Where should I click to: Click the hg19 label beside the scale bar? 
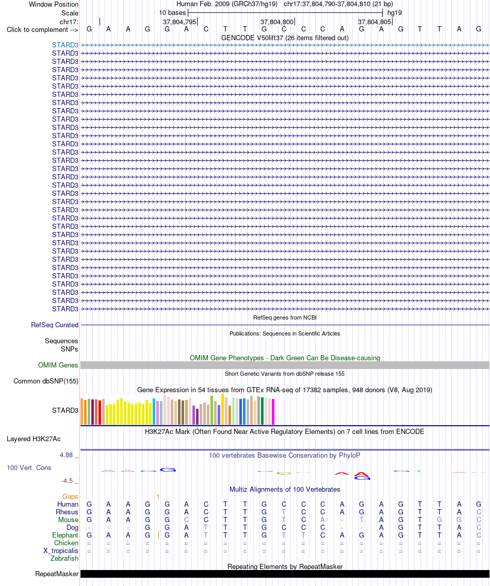[x=394, y=13]
